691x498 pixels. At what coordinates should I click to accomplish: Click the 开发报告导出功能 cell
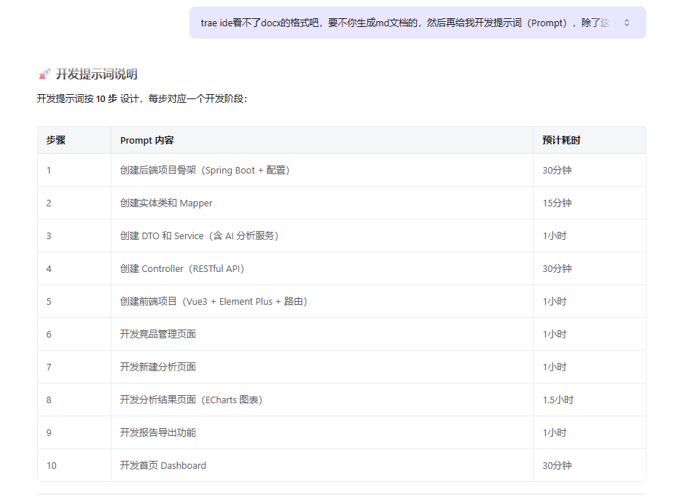coord(157,433)
